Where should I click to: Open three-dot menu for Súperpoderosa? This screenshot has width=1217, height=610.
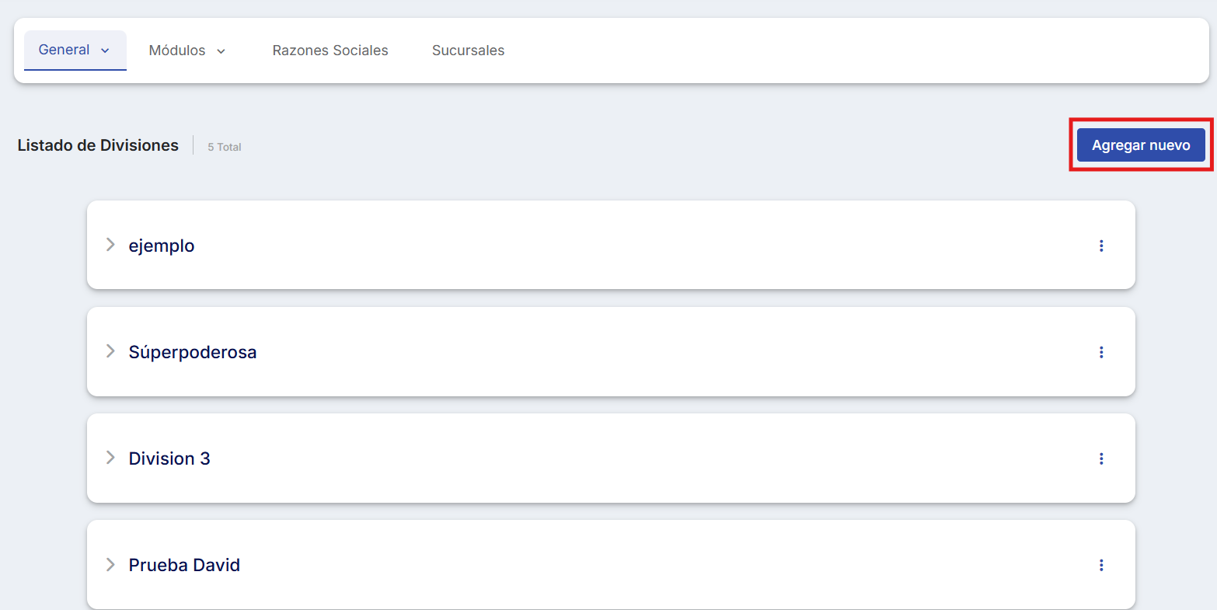coord(1101,352)
